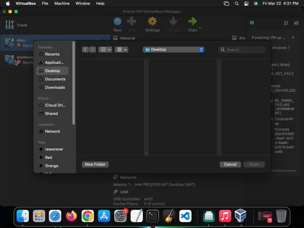Select the Red tag
304x228 pixels.
pyautogui.click(x=52, y=157)
